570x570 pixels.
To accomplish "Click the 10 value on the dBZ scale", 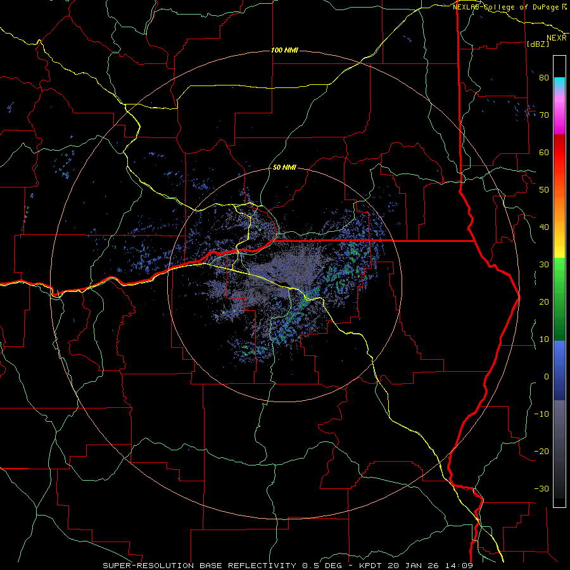I will [544, 339].
